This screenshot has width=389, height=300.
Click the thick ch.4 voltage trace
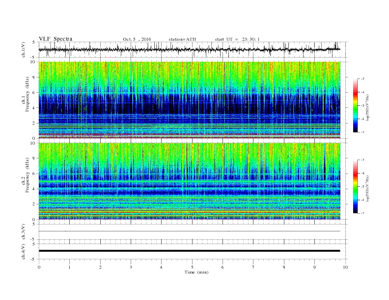189,251
